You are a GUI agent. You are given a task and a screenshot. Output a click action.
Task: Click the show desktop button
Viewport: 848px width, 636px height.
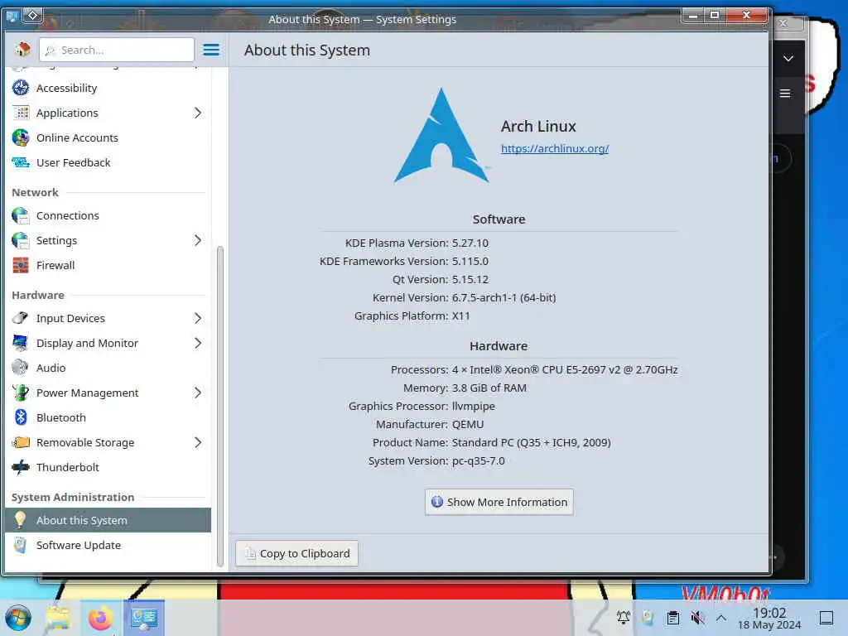[x=826, y=618]
